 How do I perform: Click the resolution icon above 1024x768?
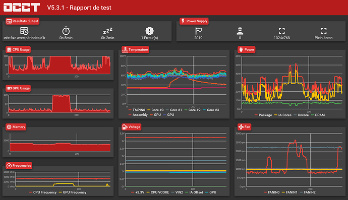click(281, 31)
